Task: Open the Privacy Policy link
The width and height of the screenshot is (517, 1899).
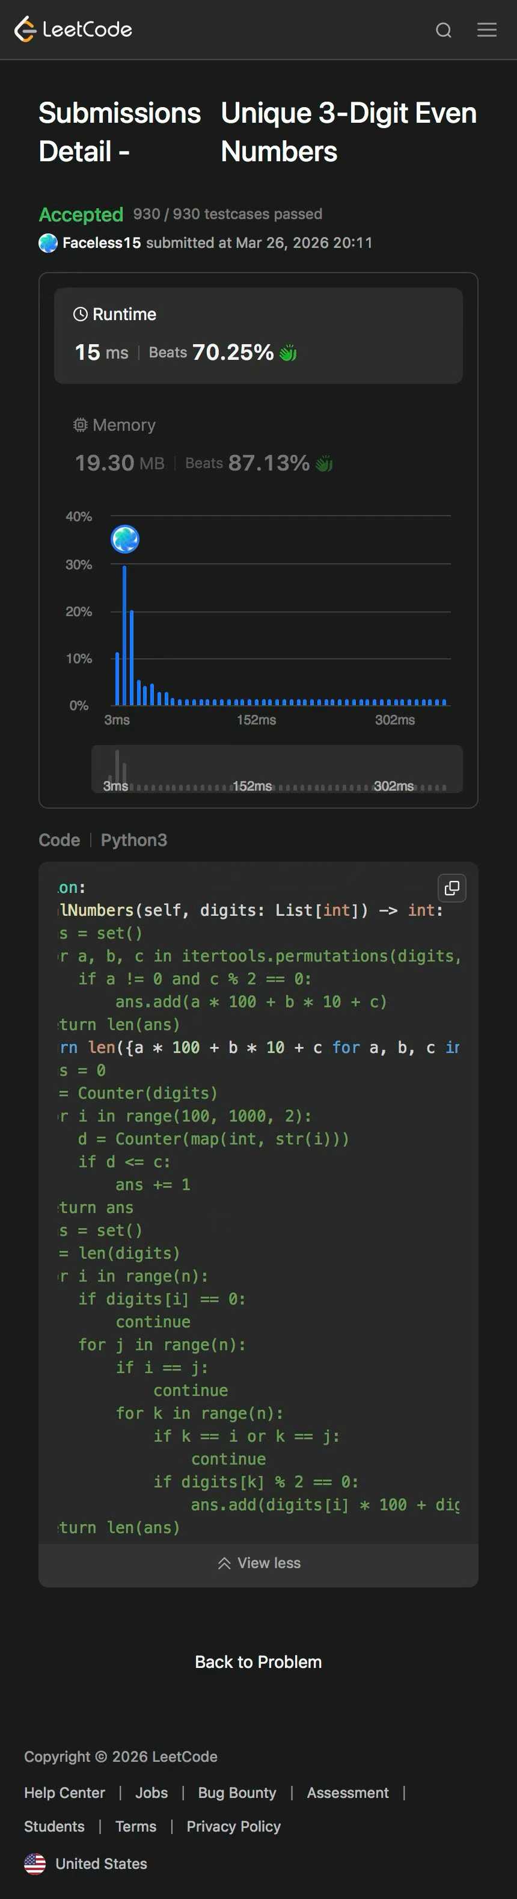Action: (x=233, y=1826)
